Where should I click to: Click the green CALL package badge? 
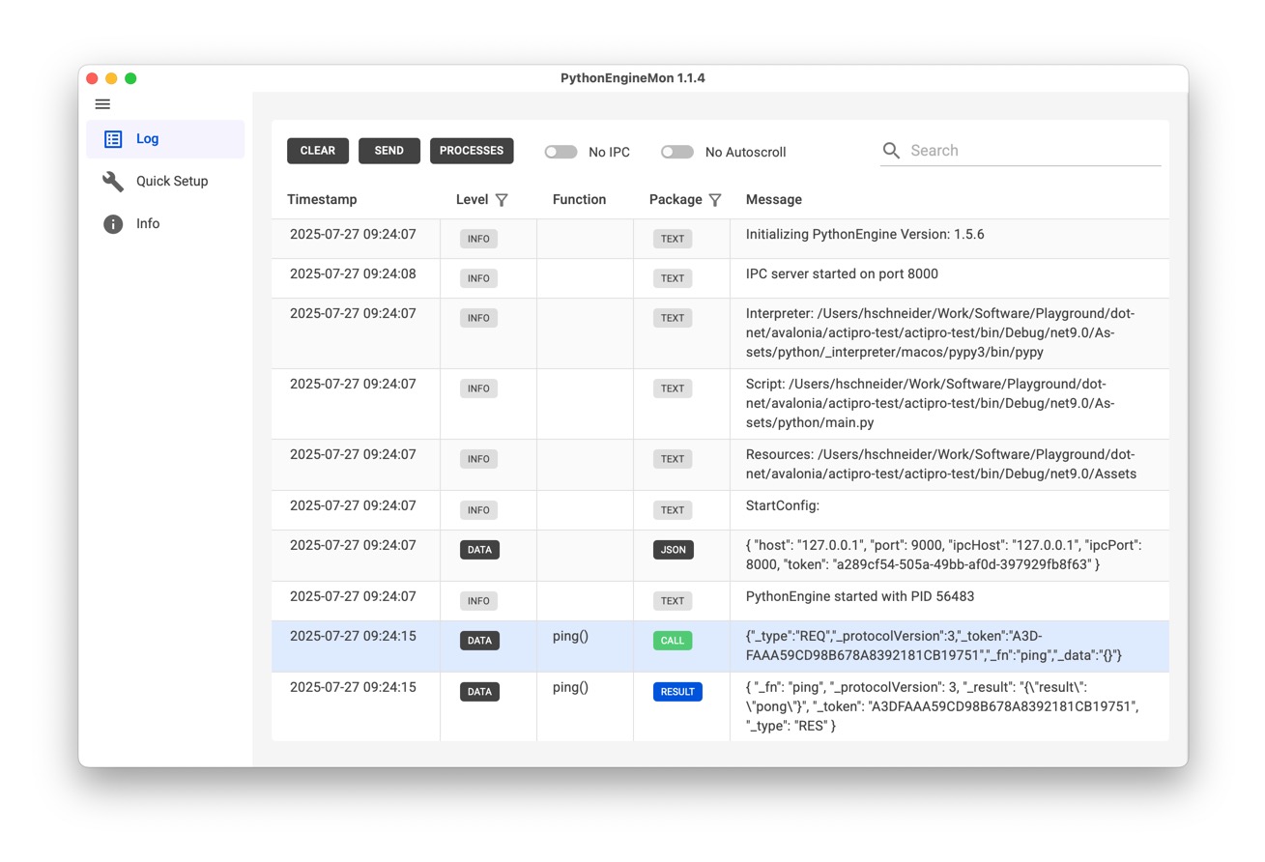click(x=673, y=641)
